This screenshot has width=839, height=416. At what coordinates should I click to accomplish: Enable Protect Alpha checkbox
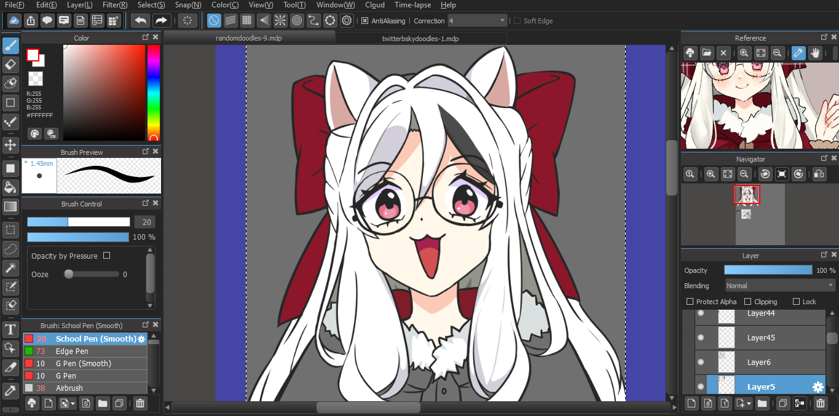click(x=690, y=302)
